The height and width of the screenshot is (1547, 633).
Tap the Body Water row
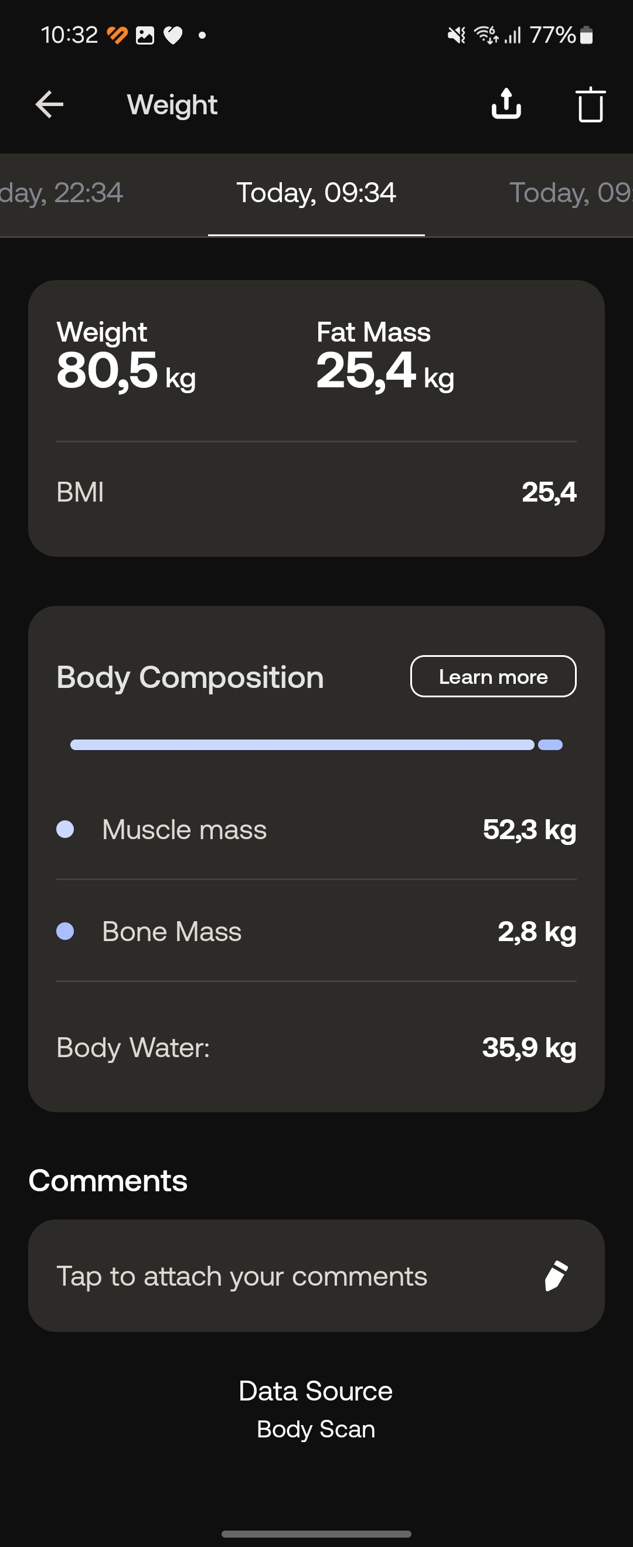pos(316,1047)
